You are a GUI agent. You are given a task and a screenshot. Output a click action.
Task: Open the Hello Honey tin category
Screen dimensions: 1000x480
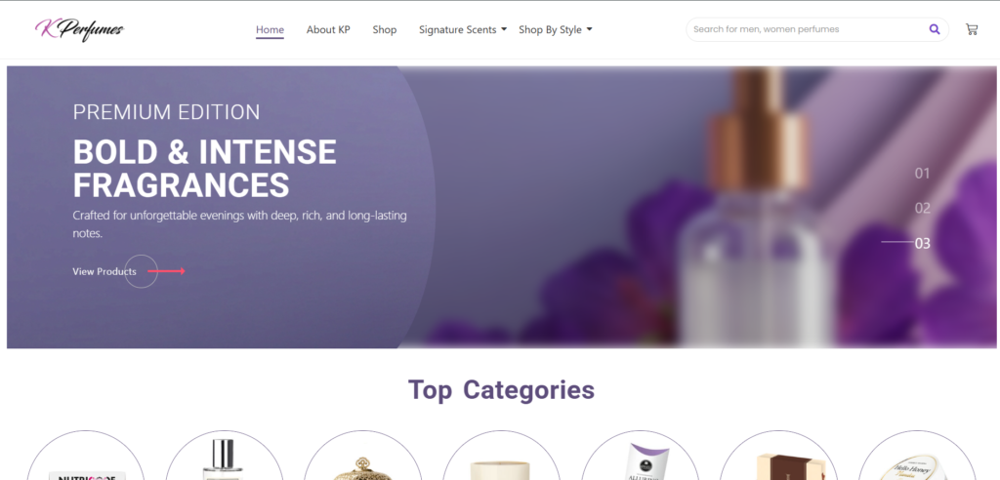[x=916, y=456]
